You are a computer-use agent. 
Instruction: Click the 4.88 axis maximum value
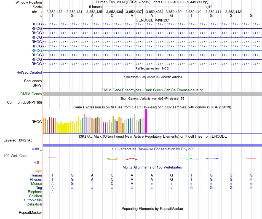tap(35, 149)
